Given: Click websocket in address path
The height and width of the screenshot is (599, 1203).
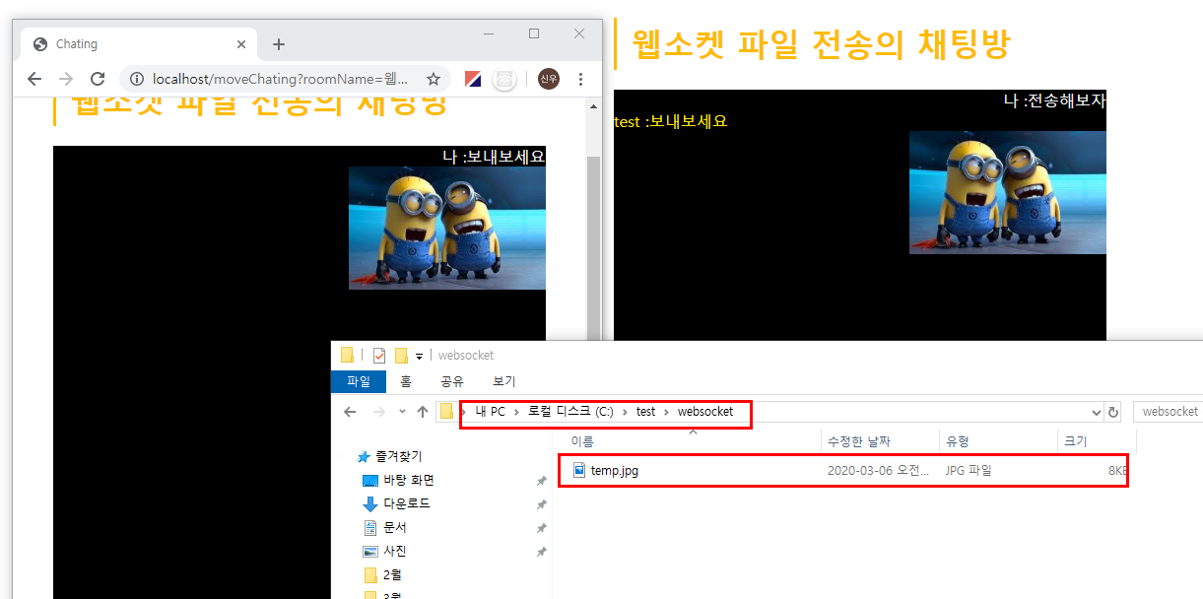Looking at the screenshot, I should click(x=705, y=412).
